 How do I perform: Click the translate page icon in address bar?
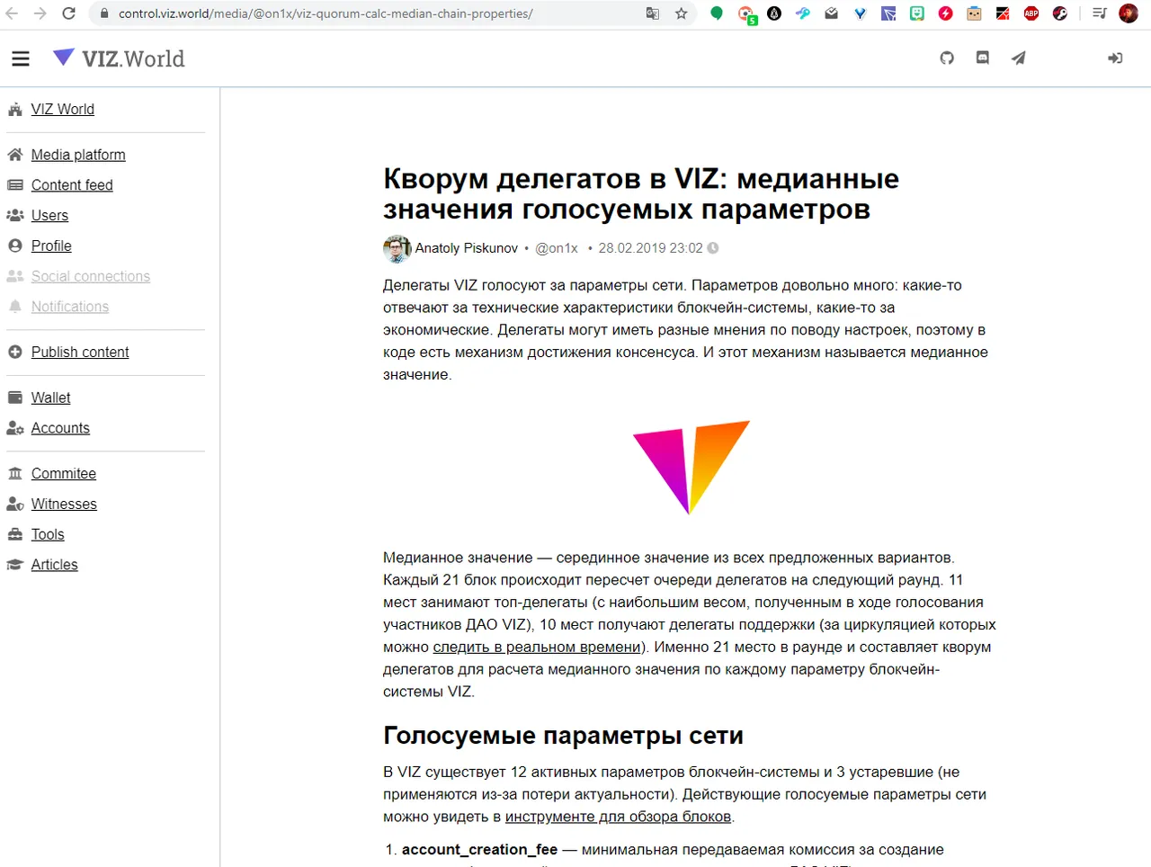(x=653, y=13)
